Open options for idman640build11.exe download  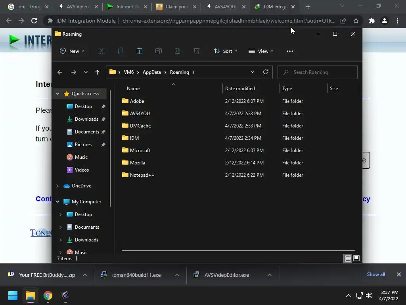click(x=177, y=275)
